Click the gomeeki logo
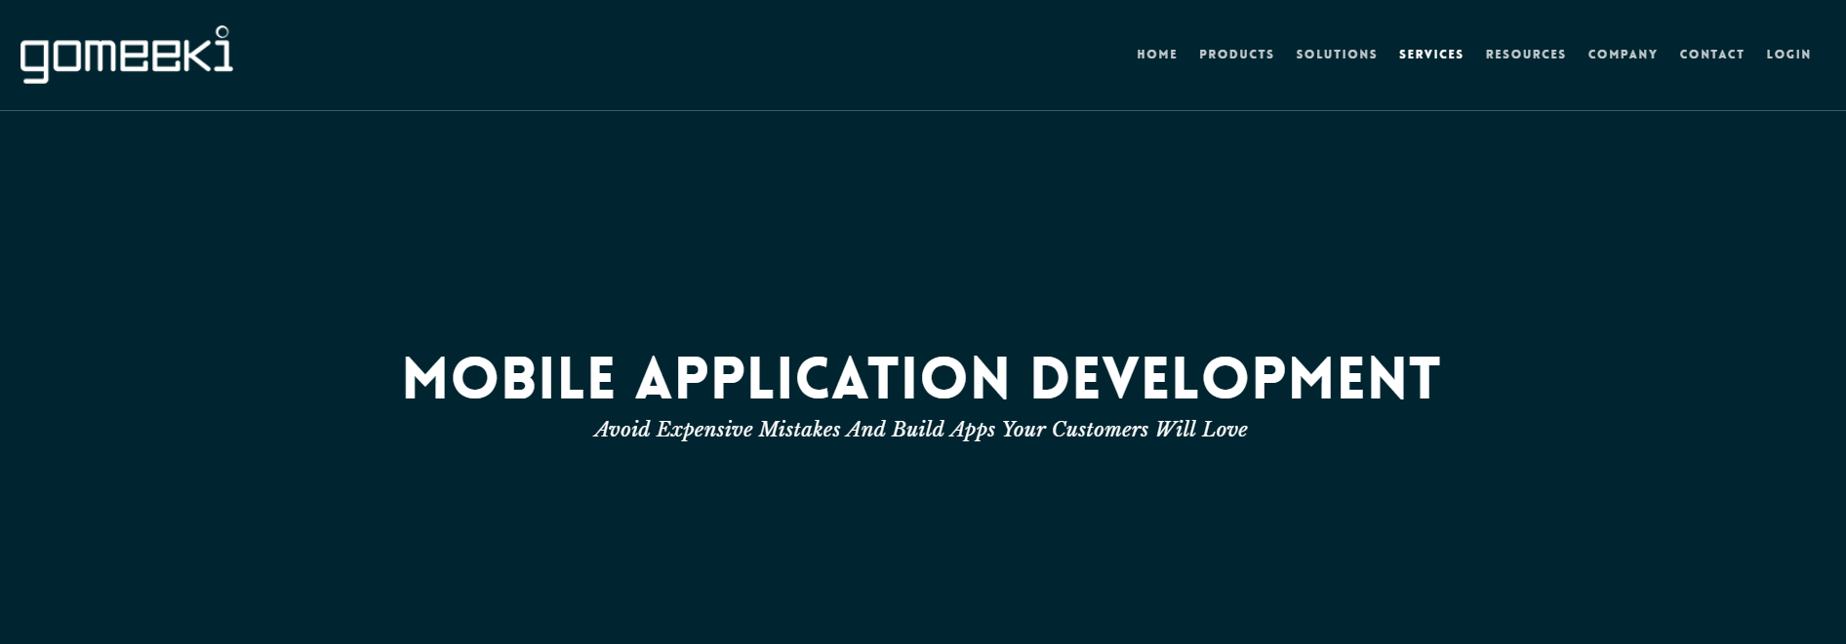 127,55
